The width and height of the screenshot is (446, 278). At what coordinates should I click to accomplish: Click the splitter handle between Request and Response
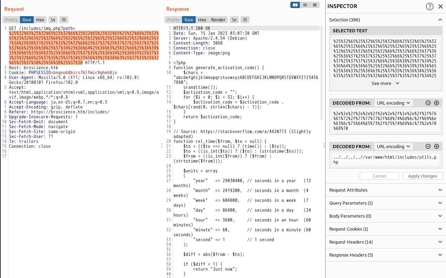(x=162, y=145)
